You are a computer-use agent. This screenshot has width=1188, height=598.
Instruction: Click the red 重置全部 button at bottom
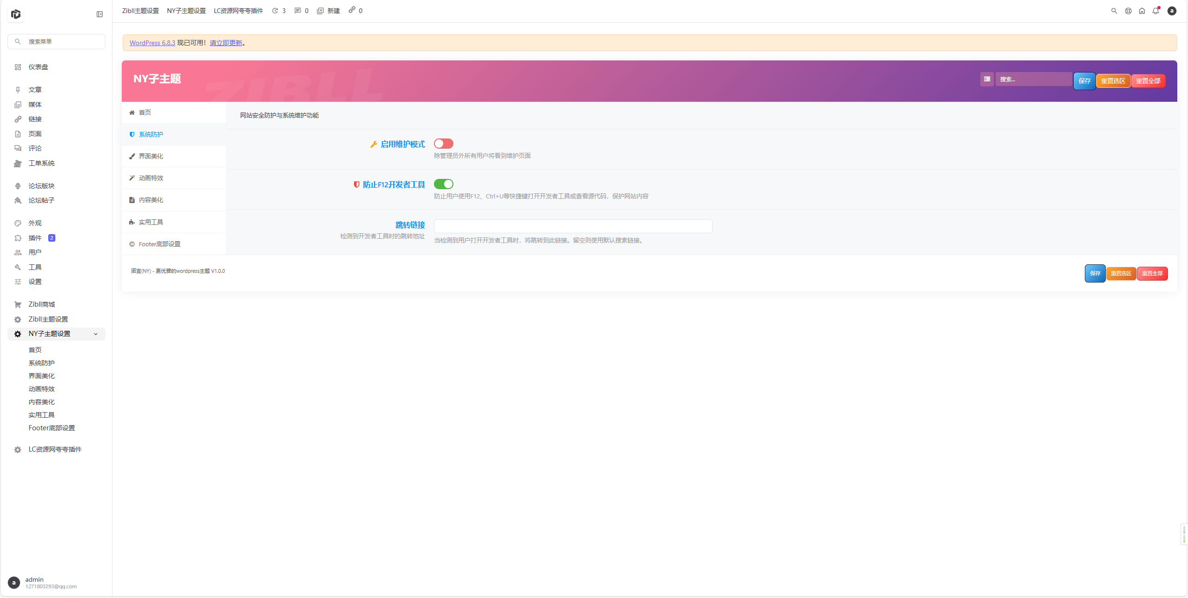pyautogui.click(x=1152, y=273)
